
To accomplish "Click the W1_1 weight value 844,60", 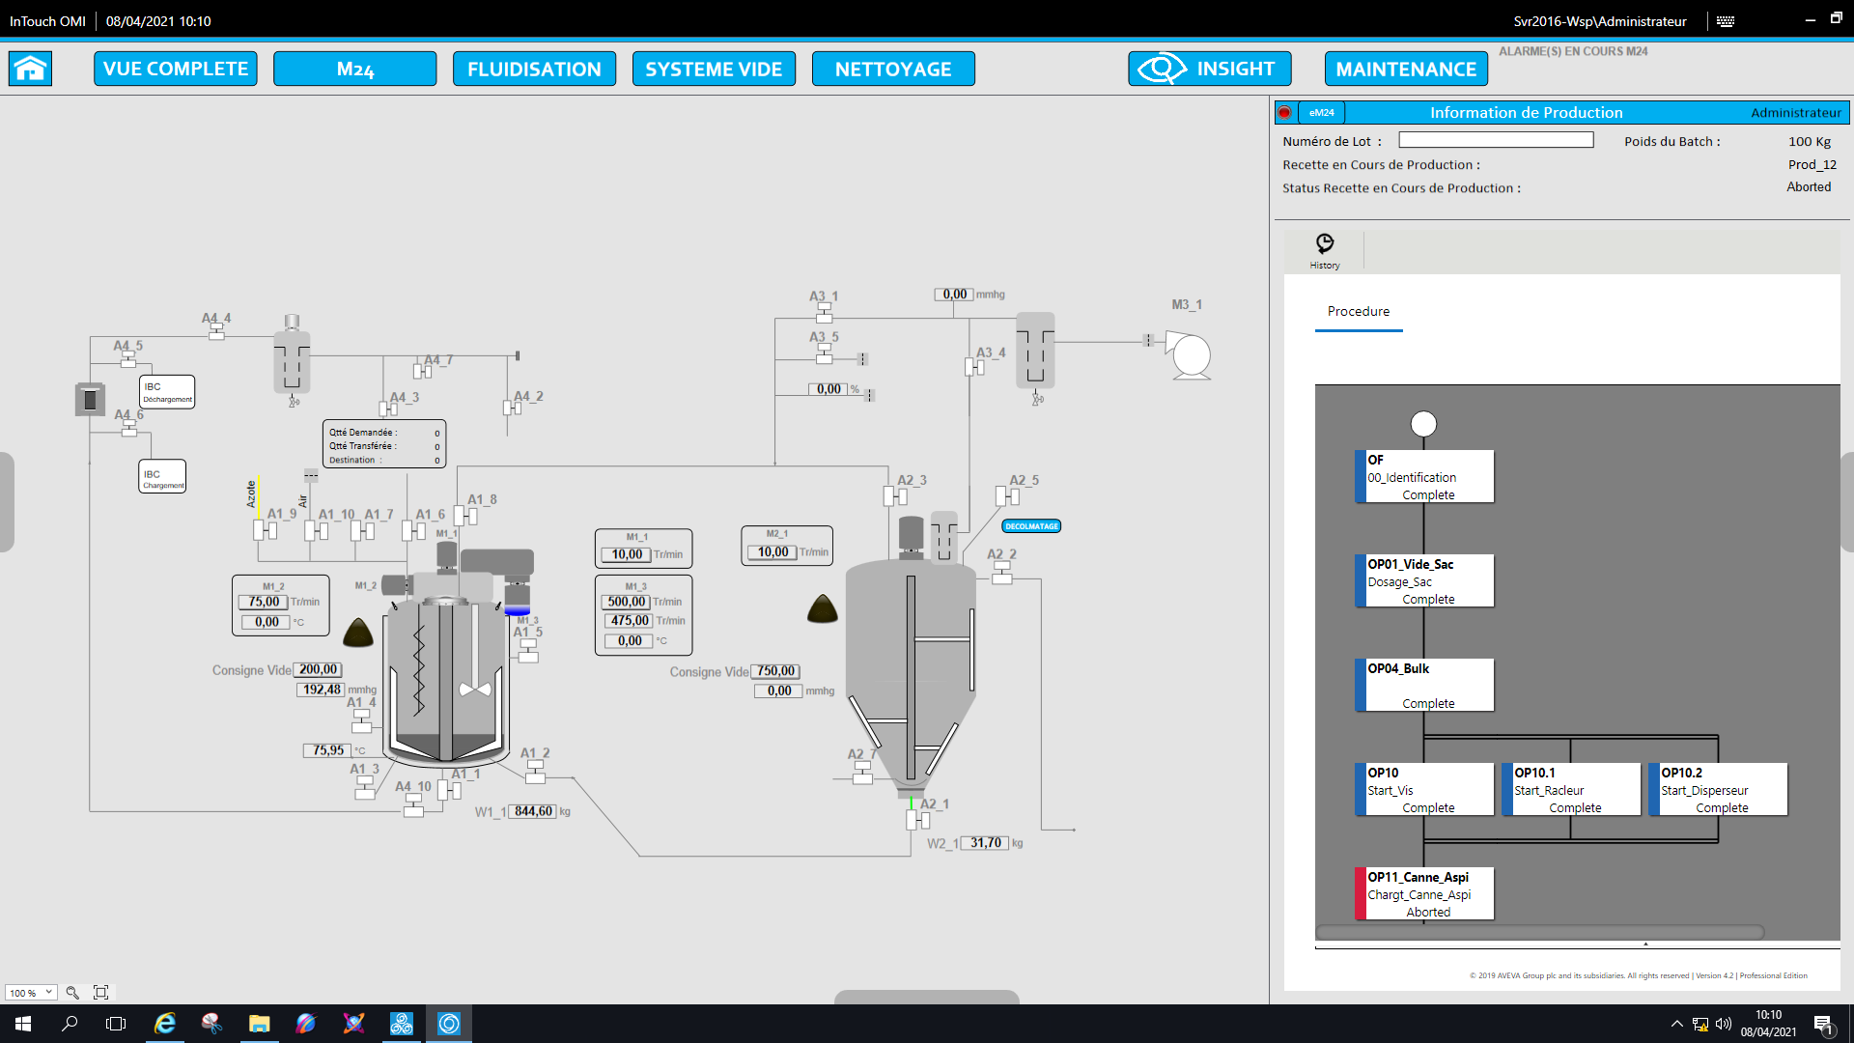I will [533, 811].
